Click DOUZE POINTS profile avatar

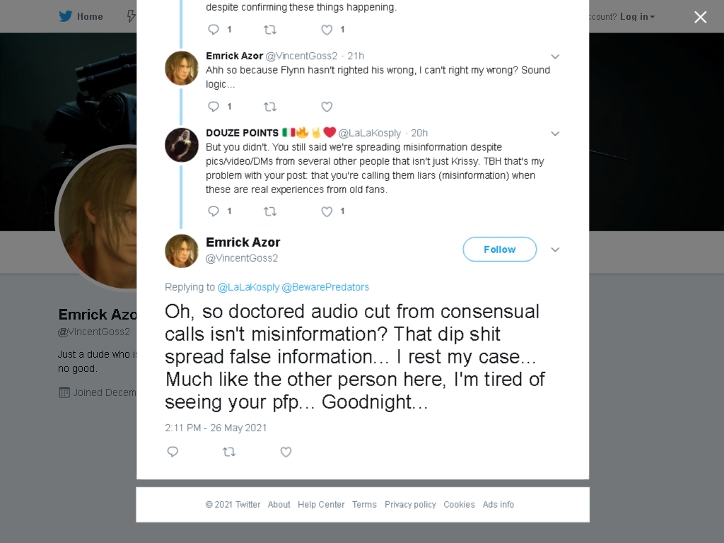tap(182, 145)
